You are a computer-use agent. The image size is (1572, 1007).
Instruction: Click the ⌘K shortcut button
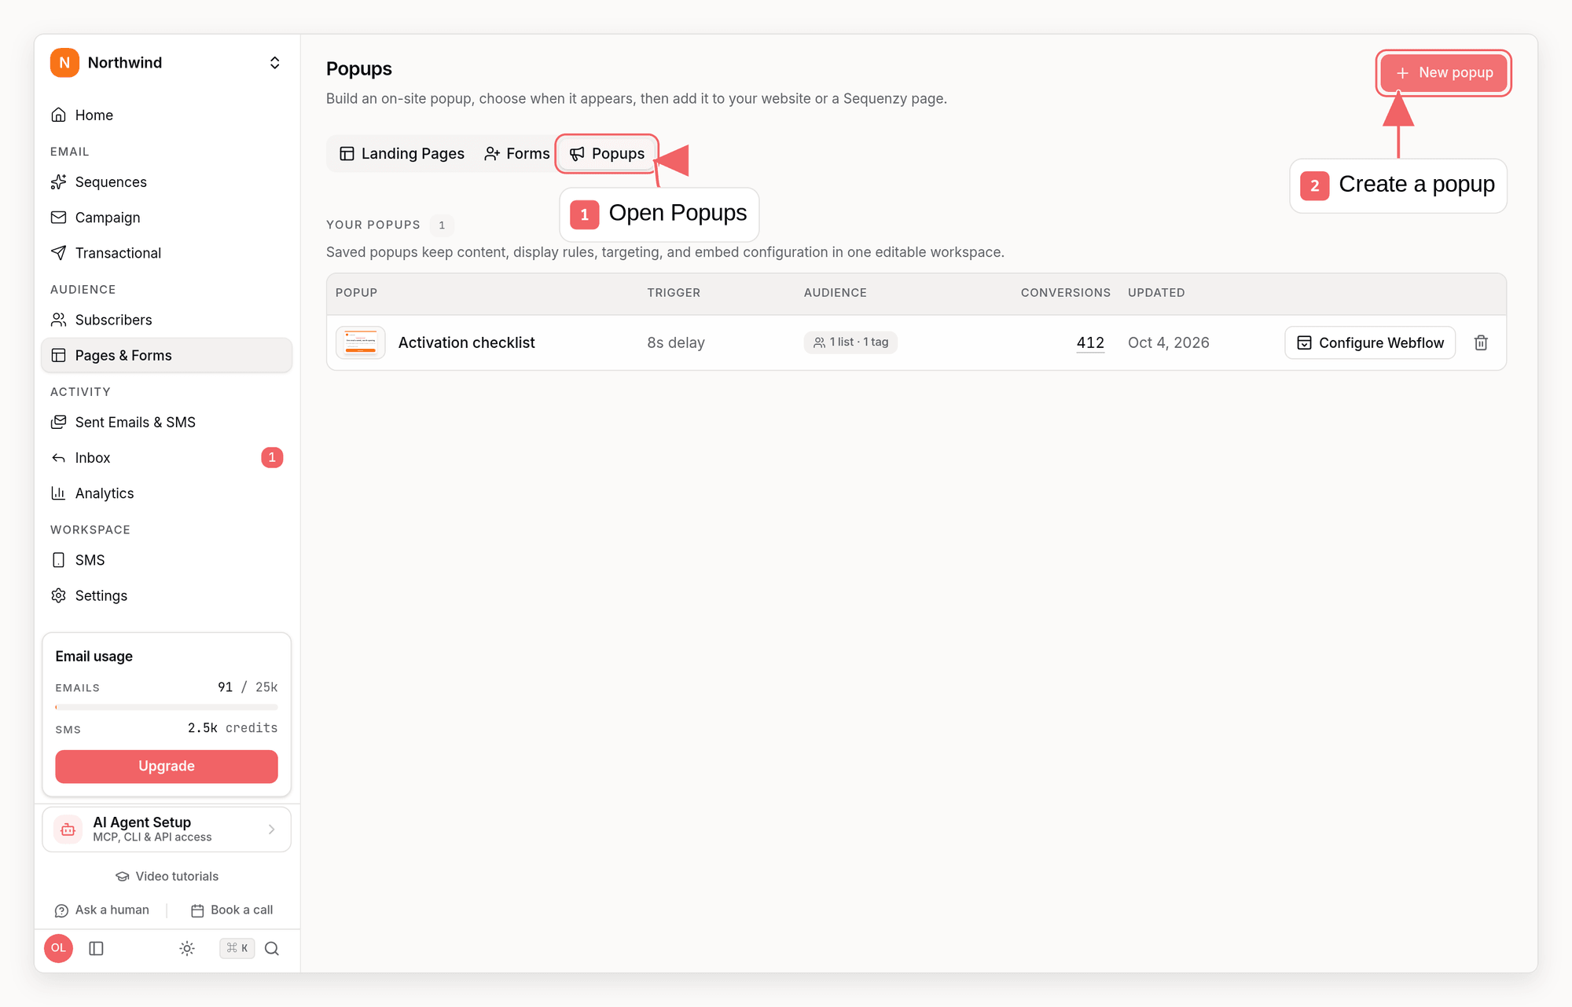pyautogui.click(x=237, y=948)
